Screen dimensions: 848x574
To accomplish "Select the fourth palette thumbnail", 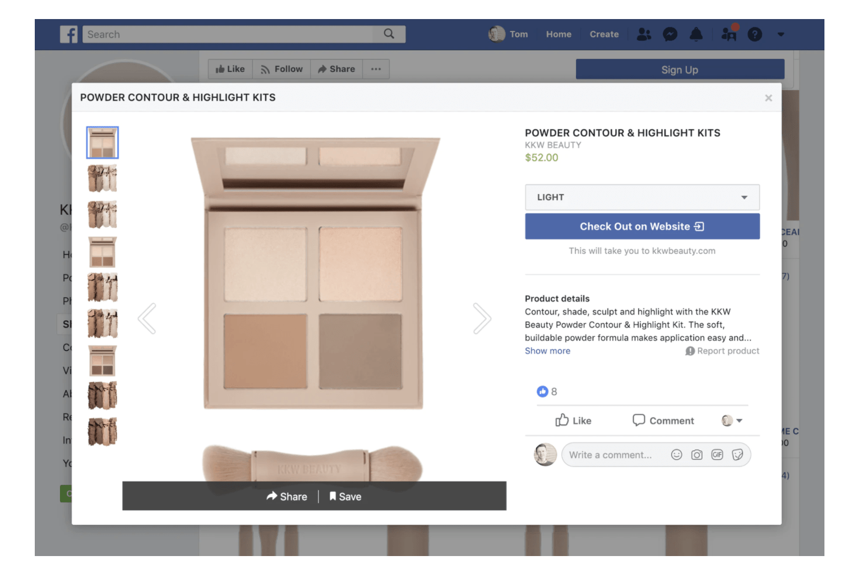I will tap(102, 251).
